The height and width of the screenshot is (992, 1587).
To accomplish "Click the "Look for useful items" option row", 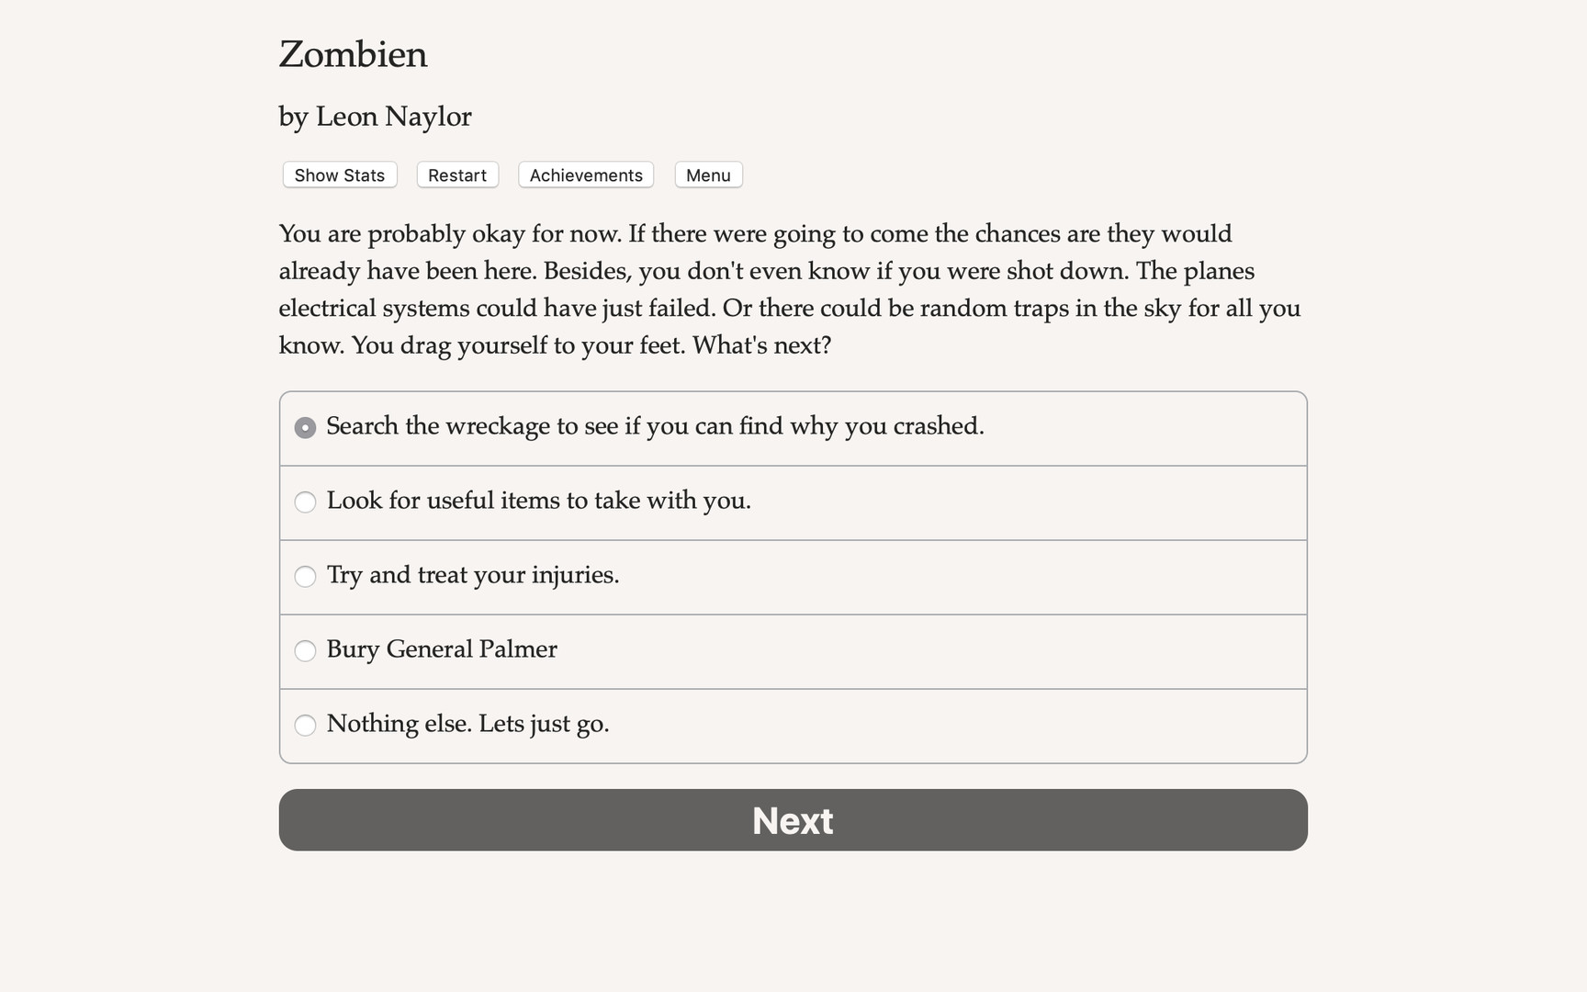I will (x=538, y=502).
